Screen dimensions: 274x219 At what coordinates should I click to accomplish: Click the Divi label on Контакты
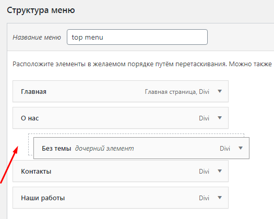click(204, 172)
